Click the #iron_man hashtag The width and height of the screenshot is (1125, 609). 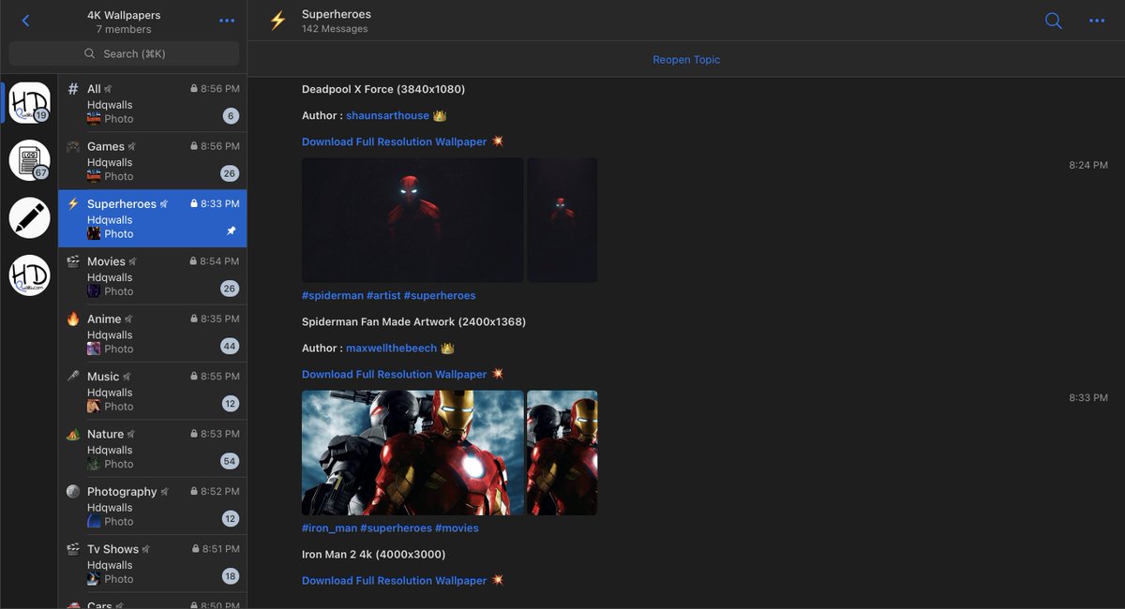pos(329,527)
